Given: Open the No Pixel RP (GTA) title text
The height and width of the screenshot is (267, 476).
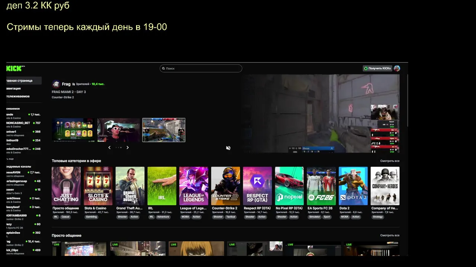Looking at the screenshot, I should tap(289, 208).
